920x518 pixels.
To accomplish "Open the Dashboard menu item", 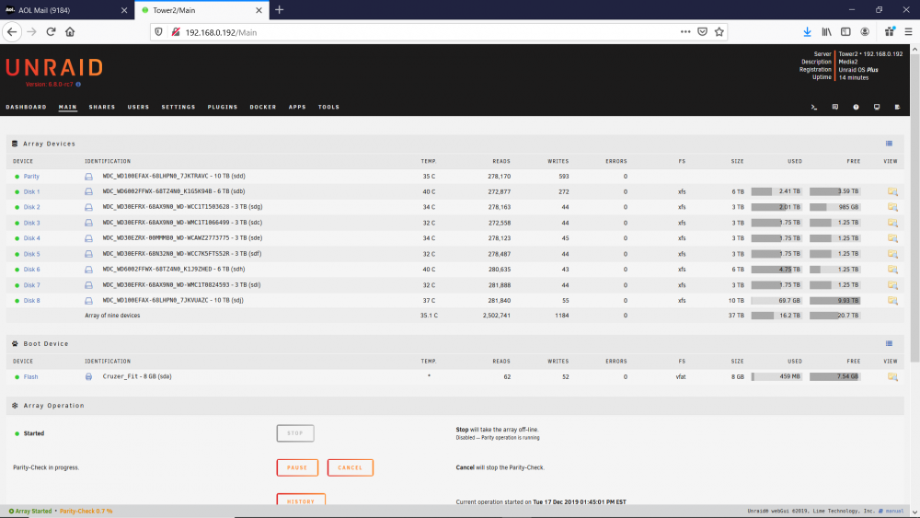I will [27, 108].
